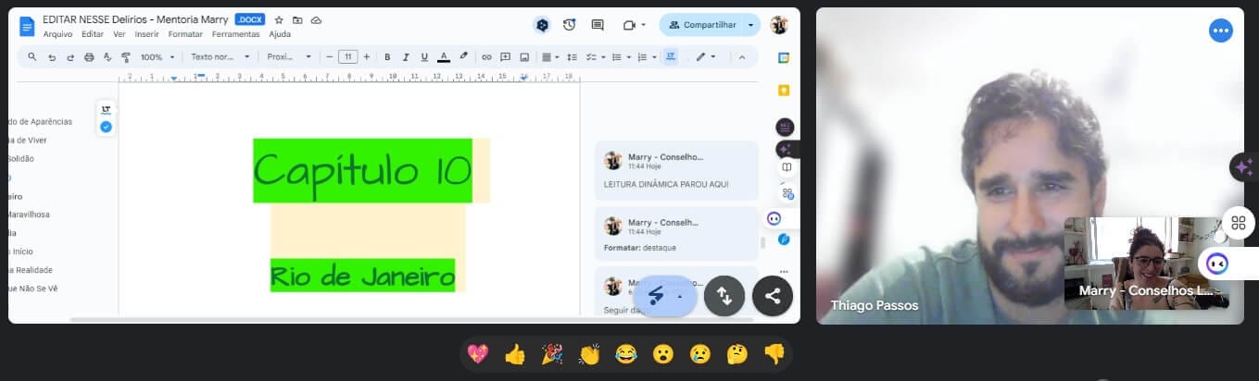The image size is (1259, 381).
Task: Click the round share floating button
Action: tap(772, 296)
